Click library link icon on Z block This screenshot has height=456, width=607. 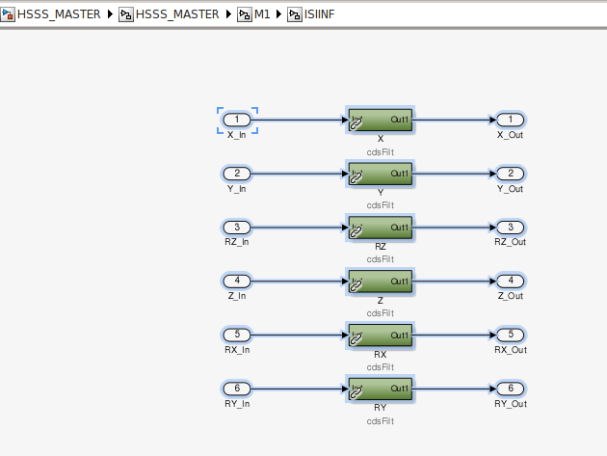(356, 285)
